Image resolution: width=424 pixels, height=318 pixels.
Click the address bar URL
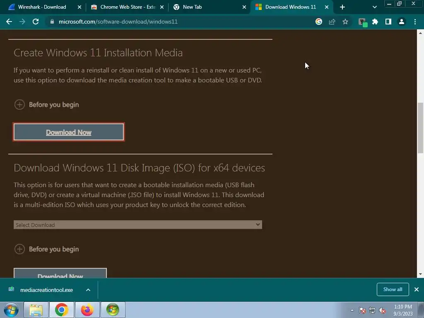[x=118, y=22]
